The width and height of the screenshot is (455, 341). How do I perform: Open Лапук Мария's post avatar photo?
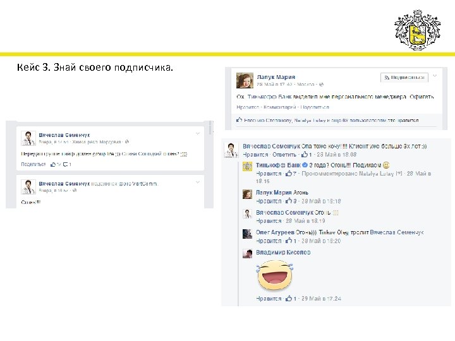point(245,80)
